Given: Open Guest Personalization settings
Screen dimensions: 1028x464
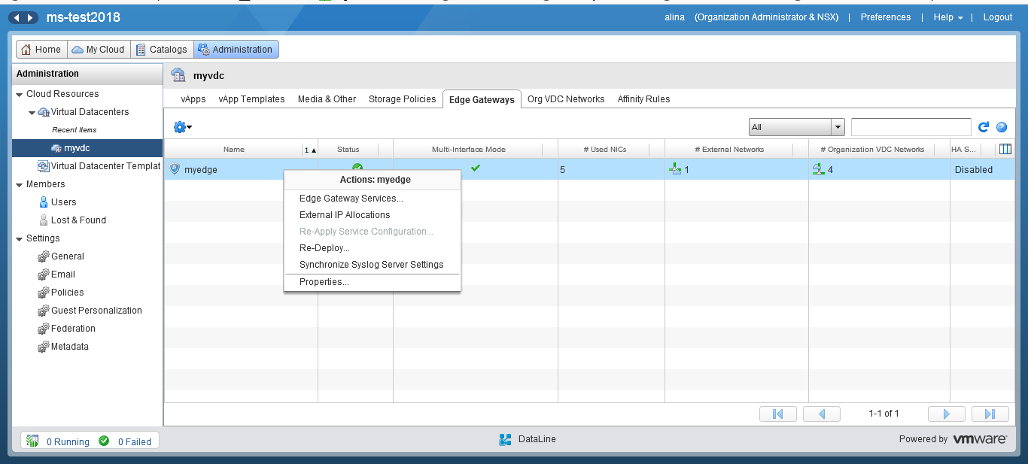Looking at the screenshot, I should pos(96,311).
